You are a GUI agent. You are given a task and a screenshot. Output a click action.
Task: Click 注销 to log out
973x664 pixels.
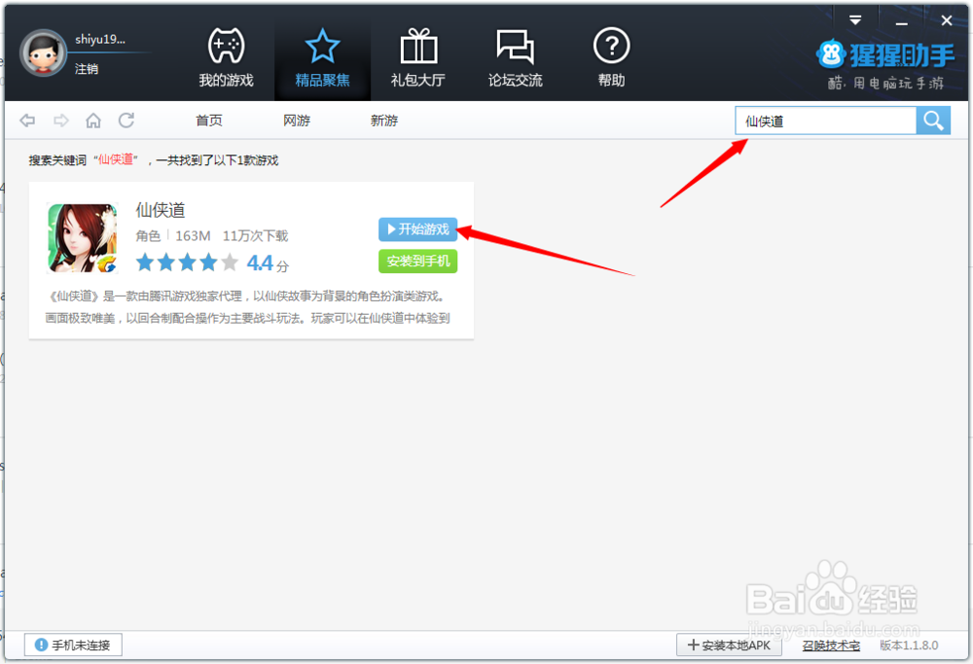[87, 69]
